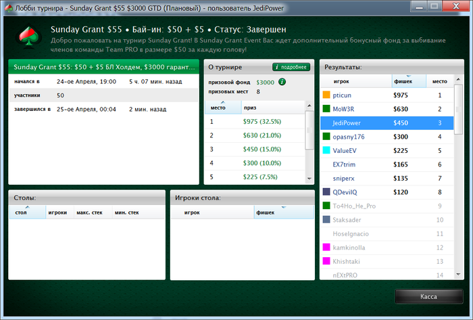Click cyan swatch beside ValueEV
Viewport: 473px width, 320px height.
[x=326, y=150]
